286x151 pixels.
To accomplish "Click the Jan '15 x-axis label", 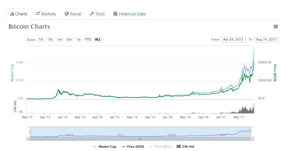I will pos(114,117).
